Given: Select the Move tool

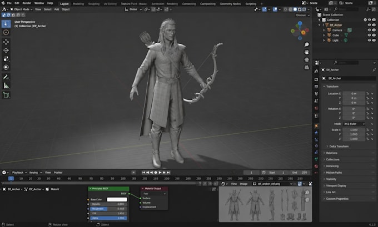Looking at the screenshot, I should [x=6, y=42].
